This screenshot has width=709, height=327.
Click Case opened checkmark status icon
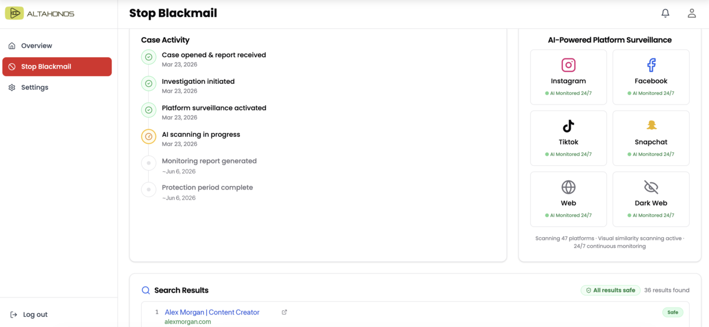pos(149,57)
